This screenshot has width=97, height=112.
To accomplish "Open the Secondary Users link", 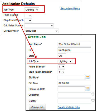I will coord(70,8).
